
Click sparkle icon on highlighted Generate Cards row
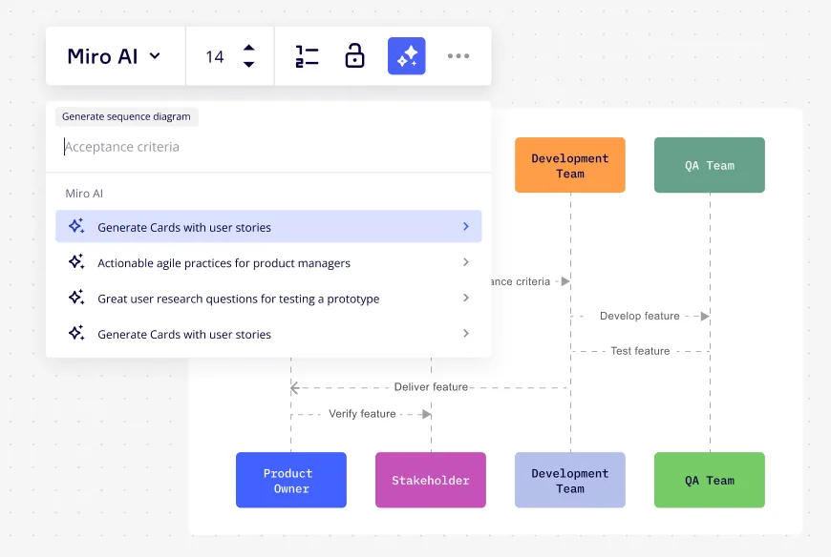[76, 226]
